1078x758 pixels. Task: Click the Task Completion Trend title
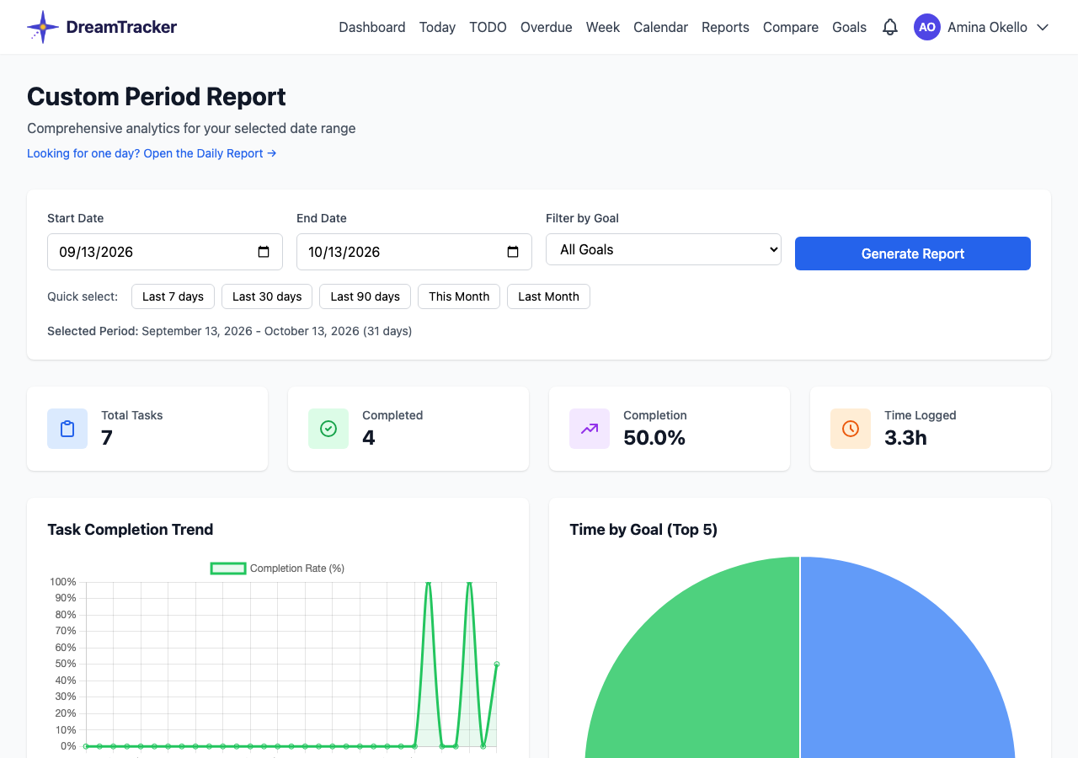coord(131,530)
